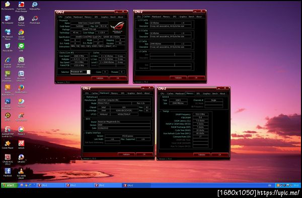The width and height of the screenshot is (302, 198).
Task: Launch Mozilla Firefox desktop shortcut
Action: pos(21,89)
